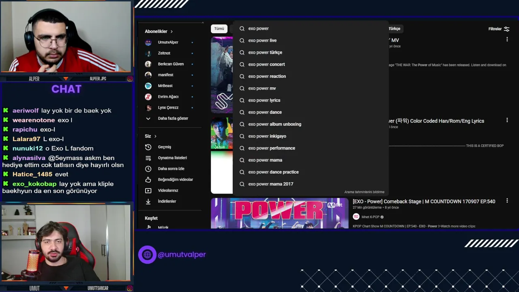The width and height of the screenshot is (519, 292).
Task: Open Color Coded Han/Rom/Eng Lyrics title
Action: (x=436, y=121)
